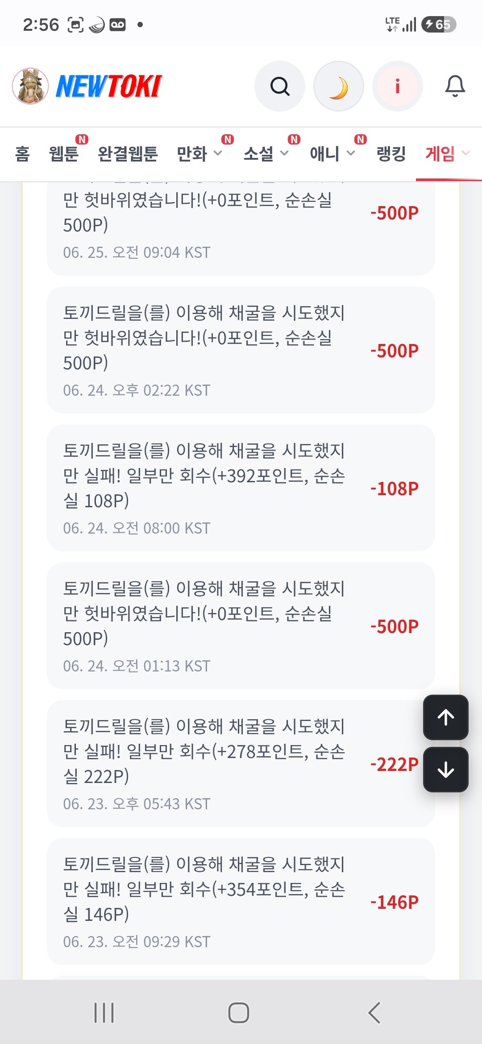Select the -108P mining log entry

[241, 488]
